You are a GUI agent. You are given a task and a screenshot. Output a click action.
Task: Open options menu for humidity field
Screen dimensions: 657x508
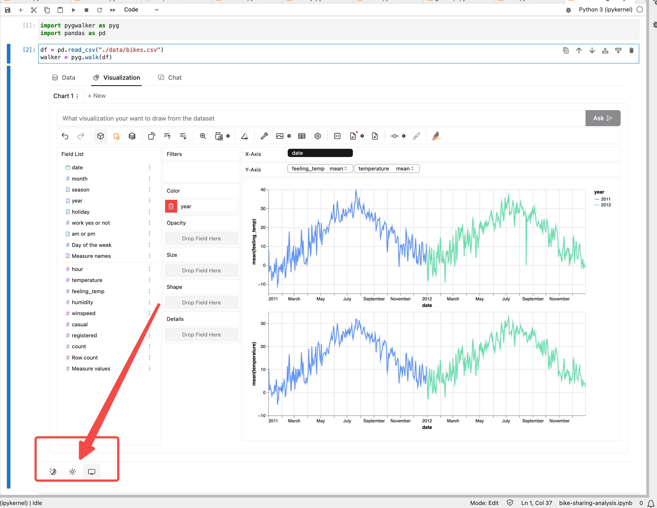[149, 302]
